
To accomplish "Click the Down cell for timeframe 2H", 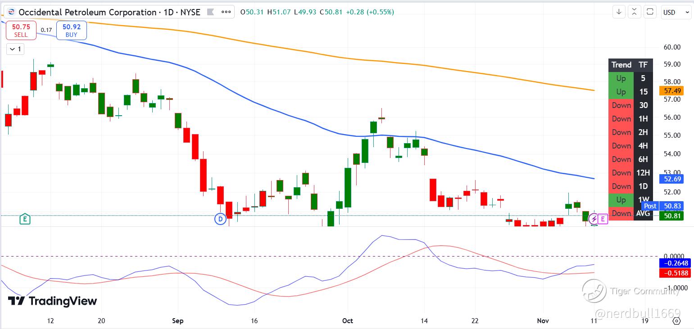I will click(x=621, y=132).
